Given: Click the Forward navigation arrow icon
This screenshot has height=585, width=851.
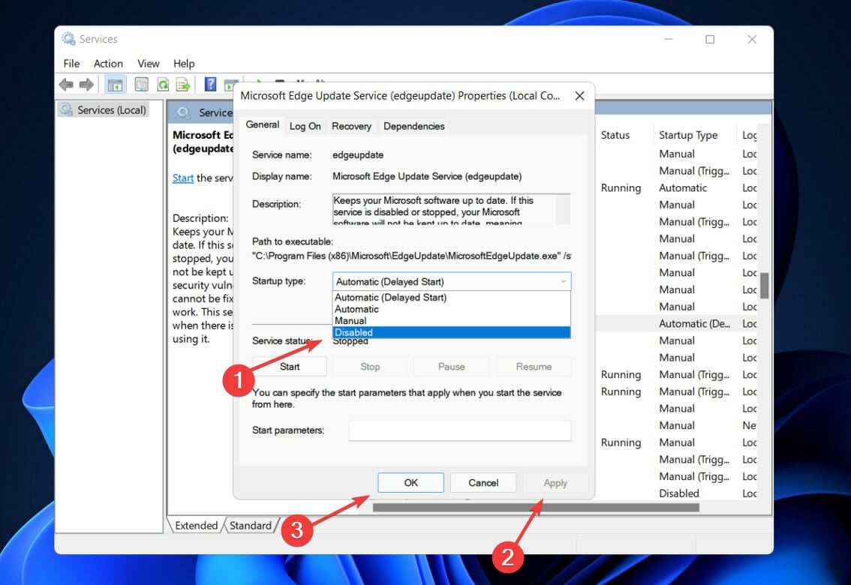Looking at the screenshot, I should [85, 84].
